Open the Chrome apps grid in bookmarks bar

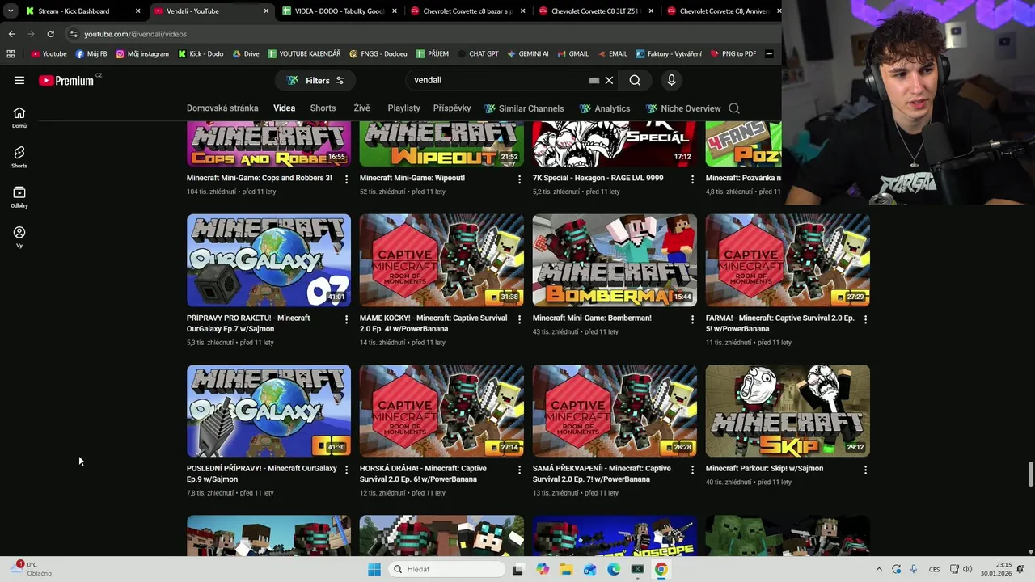(x=11, y=54)
